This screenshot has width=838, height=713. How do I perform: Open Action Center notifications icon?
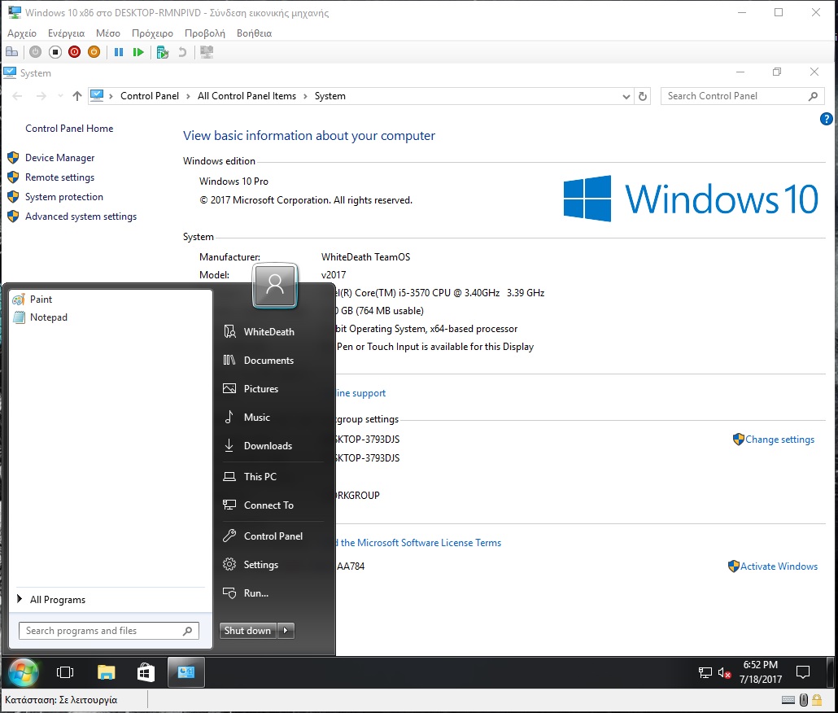(803, 672)
